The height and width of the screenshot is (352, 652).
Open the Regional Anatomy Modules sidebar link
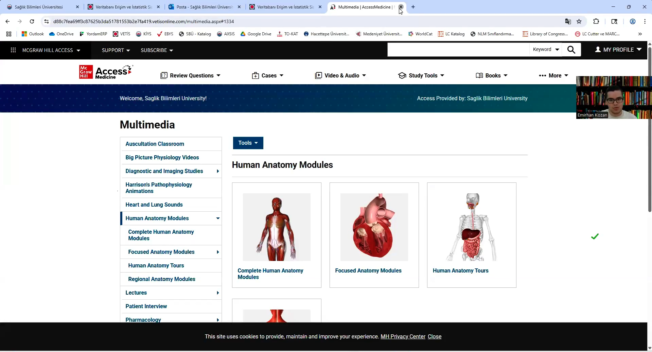(x=162, y=279)
